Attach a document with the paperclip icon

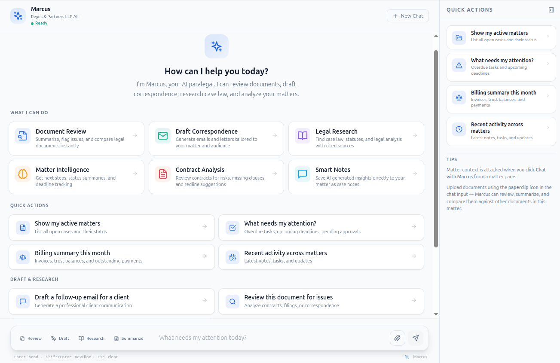point(398,338)
